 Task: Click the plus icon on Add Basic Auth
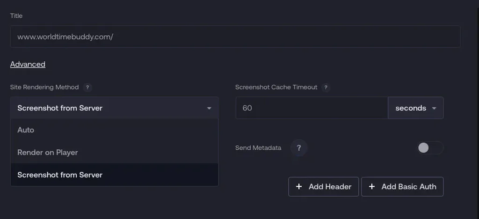(372, 187)
